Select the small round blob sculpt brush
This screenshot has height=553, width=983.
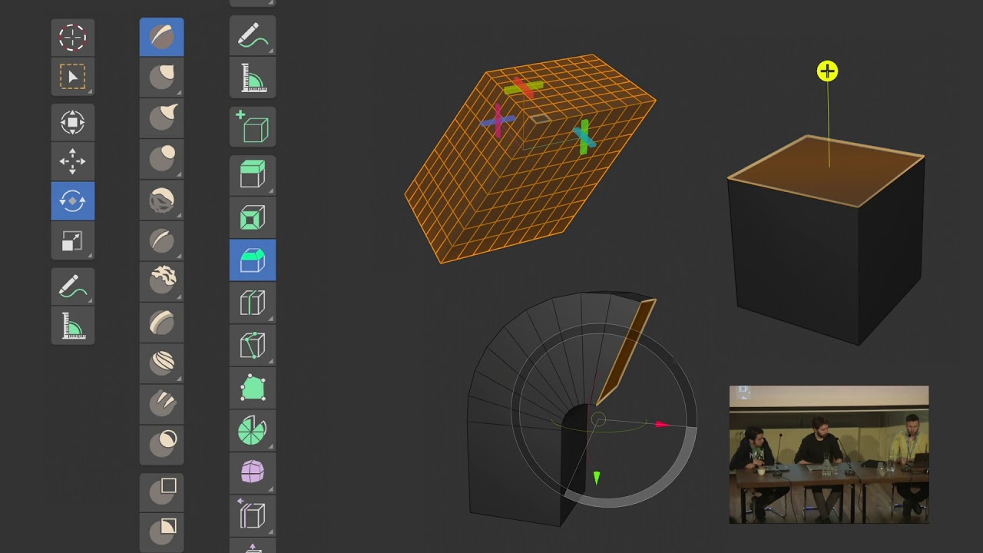(161, 158)
